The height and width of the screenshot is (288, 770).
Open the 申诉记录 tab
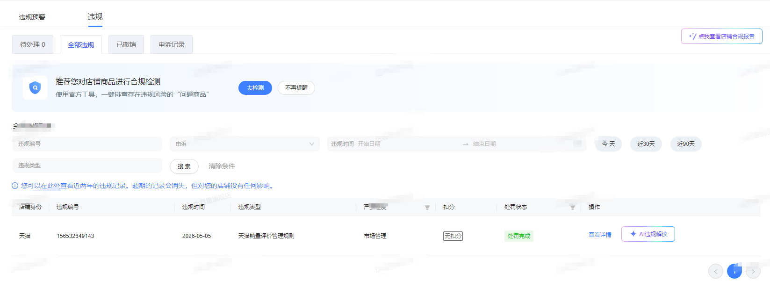pos(172,44)
